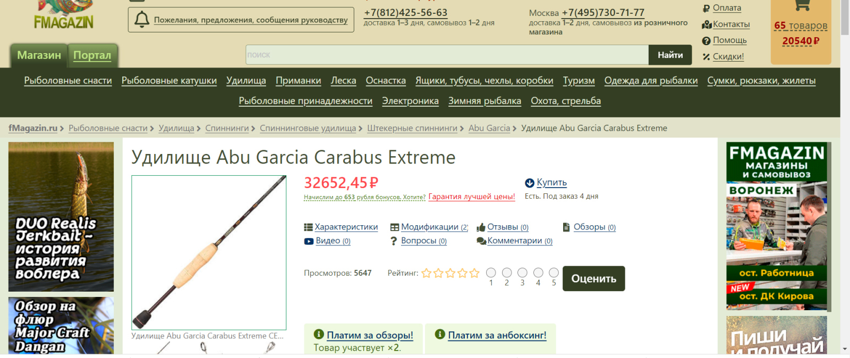Click the page scrollbar down arrow
The image size is (850, 358).
845,349
